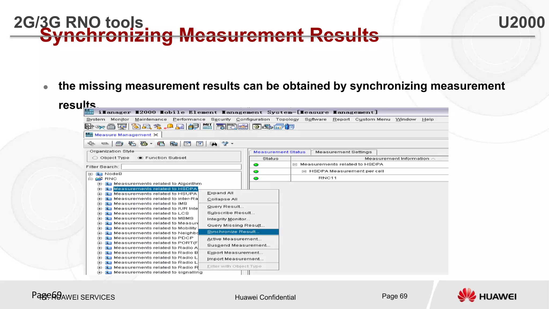The height and width of the screenshot is (309, 549).
Task: Click the key lock-terminal toolbar icon
Action: (x=100, y=127)
